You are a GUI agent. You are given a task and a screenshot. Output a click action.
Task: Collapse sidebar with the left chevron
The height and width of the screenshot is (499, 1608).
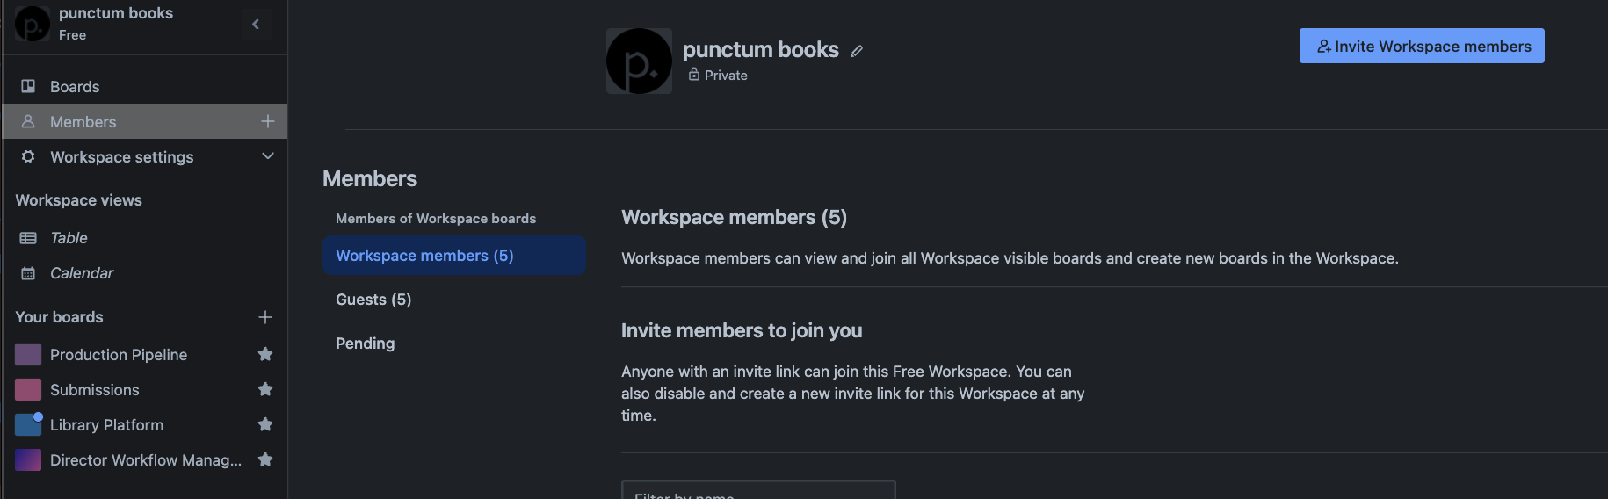[x=256, y=25]
